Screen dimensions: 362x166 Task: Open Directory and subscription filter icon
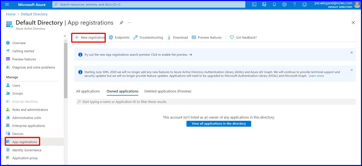click(x=264, y=5)
